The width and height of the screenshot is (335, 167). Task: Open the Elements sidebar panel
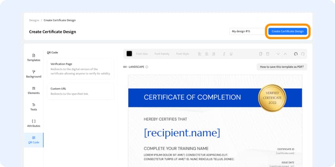pyautogui.click(x=33, y=90)
